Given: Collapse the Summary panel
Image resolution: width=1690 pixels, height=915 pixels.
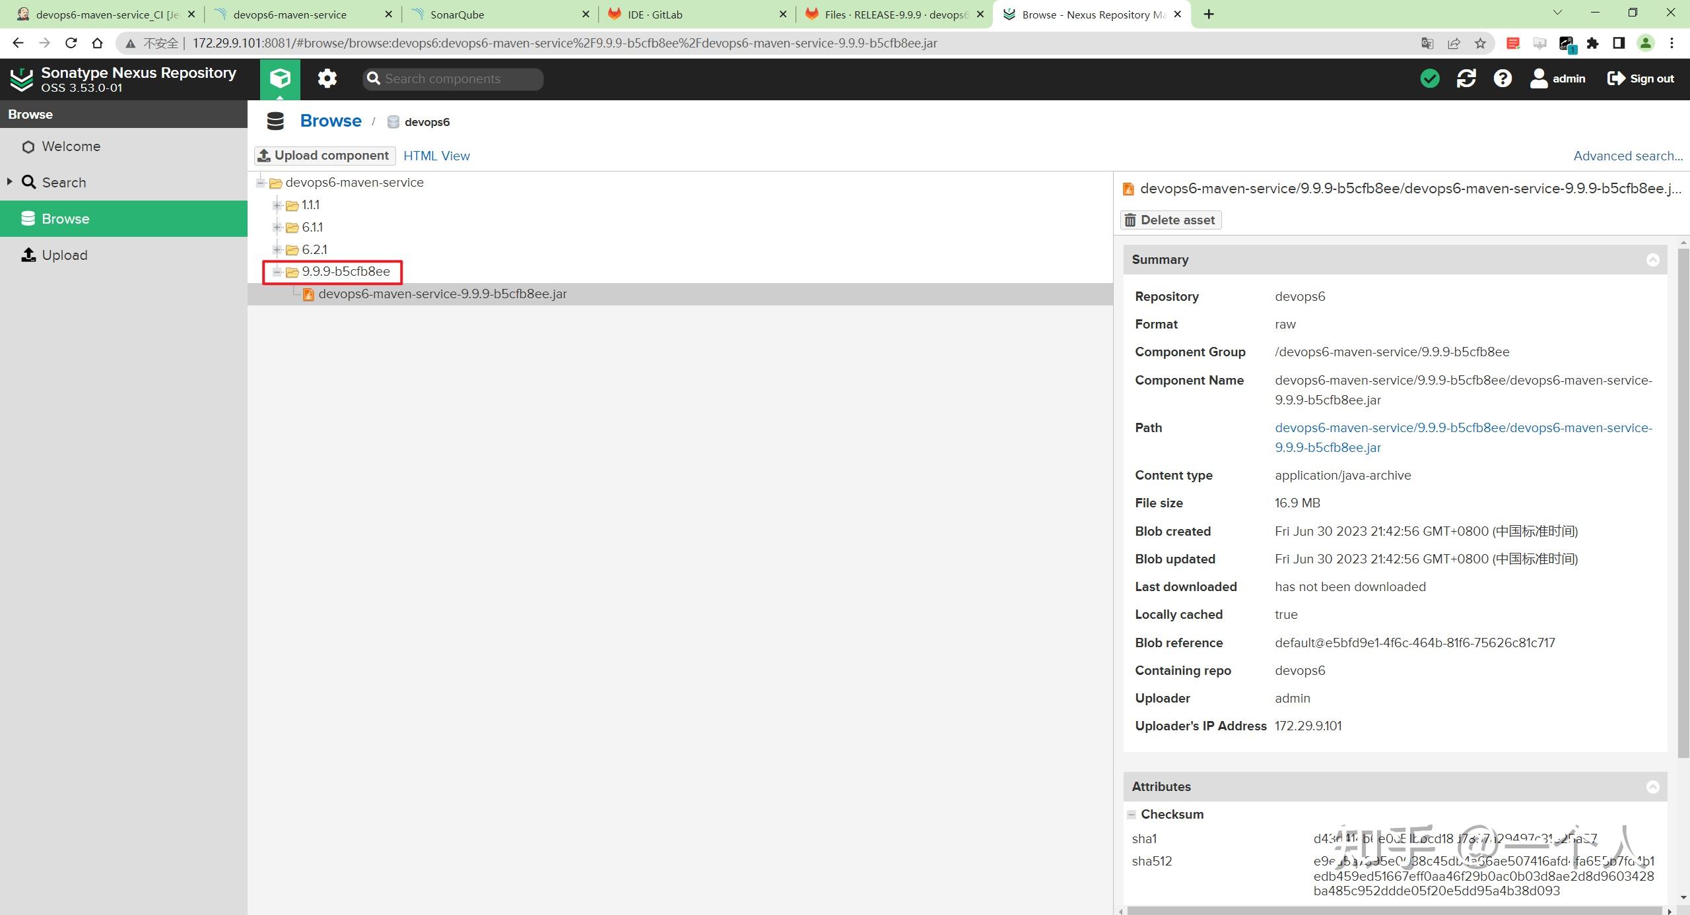Looking at the screenshot, I should point(1652,260).
